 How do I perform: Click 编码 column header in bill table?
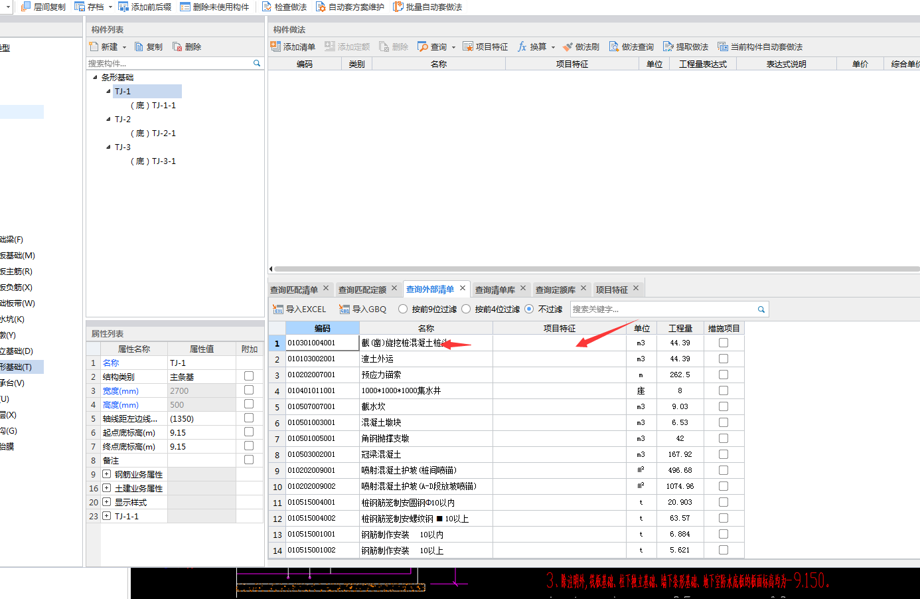coord(323,328)
